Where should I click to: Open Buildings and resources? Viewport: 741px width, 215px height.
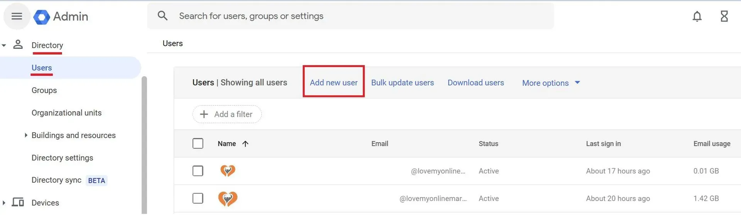[73, 135]
